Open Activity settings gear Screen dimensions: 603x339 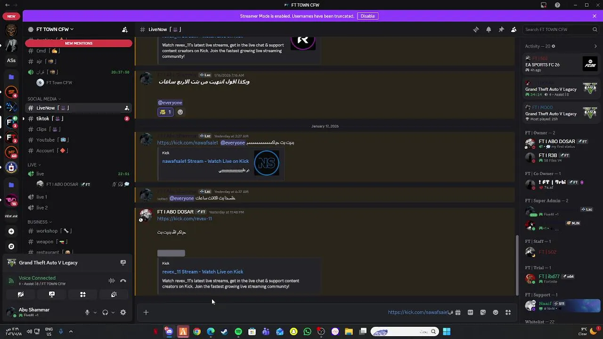[x=553, y=46]
